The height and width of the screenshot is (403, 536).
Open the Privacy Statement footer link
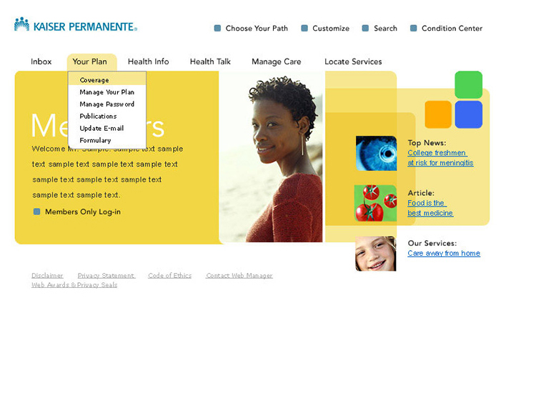[x=106, y=276]
